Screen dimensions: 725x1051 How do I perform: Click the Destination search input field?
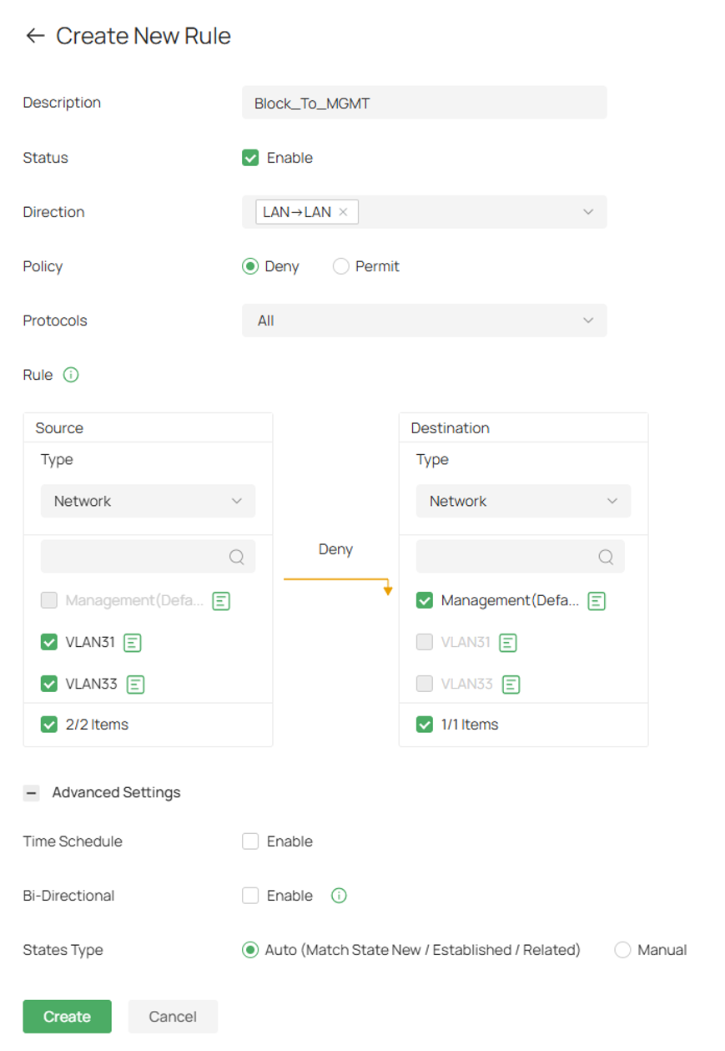[x=521, y=557]
